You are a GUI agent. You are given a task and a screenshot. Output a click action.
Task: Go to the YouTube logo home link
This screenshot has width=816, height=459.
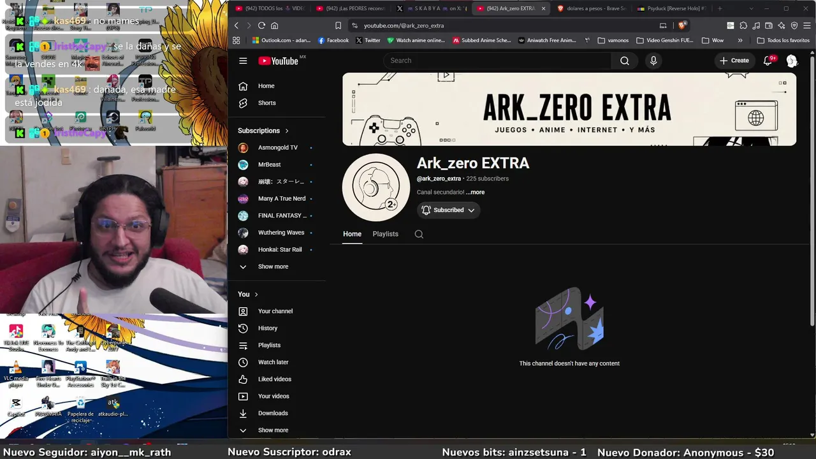(x=278, y=61)
